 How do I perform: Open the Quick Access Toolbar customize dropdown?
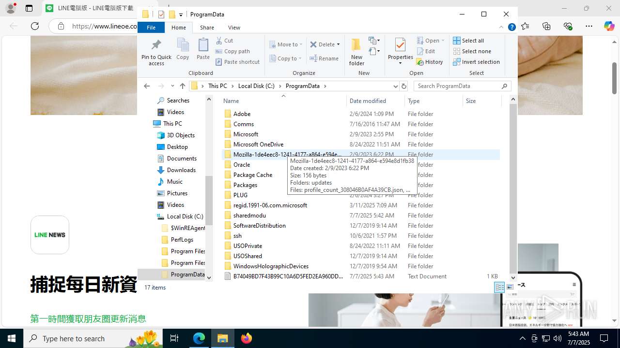(181, 14)
